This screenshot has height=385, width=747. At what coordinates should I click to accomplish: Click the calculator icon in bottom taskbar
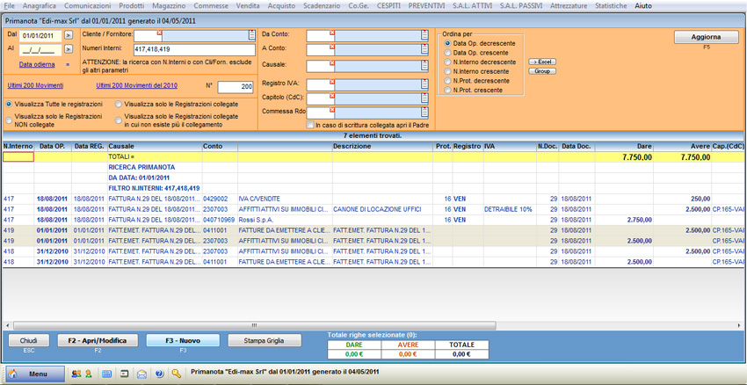coord(106,374)
